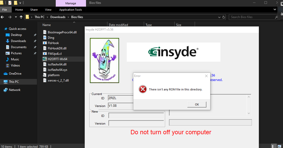Click the platform configuration file icon

(45, 75)
